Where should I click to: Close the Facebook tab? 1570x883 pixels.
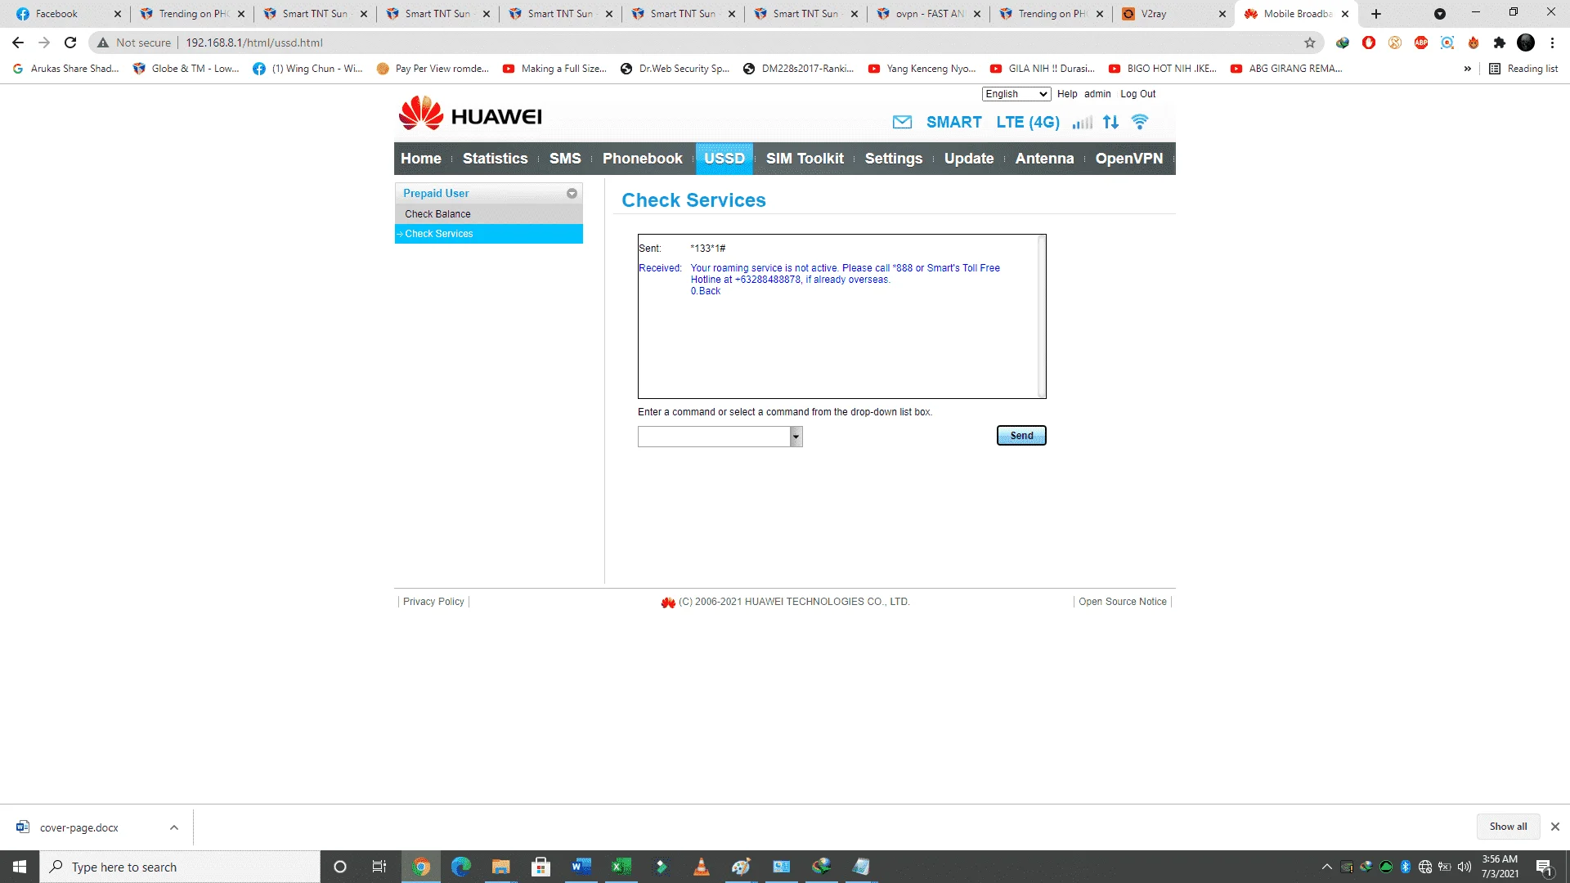(118, 14)
